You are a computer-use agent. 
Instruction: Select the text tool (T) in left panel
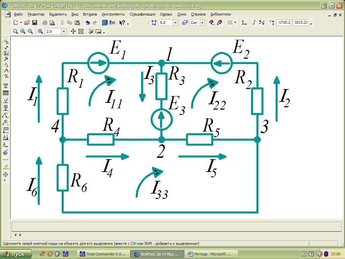tap(6, 86)
